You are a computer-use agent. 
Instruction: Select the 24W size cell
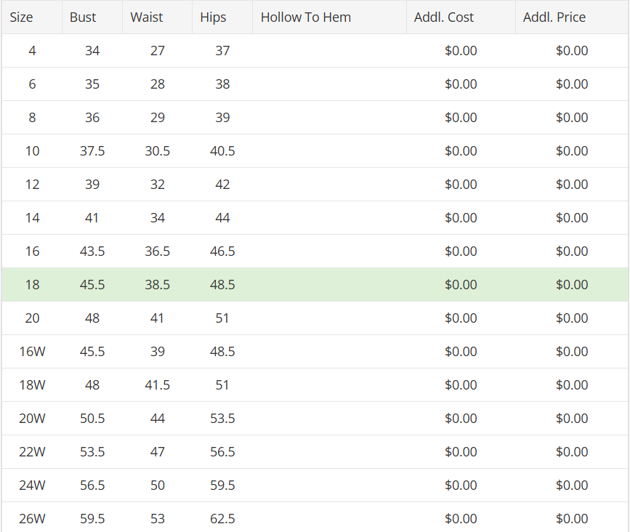[x=32, y=485]
